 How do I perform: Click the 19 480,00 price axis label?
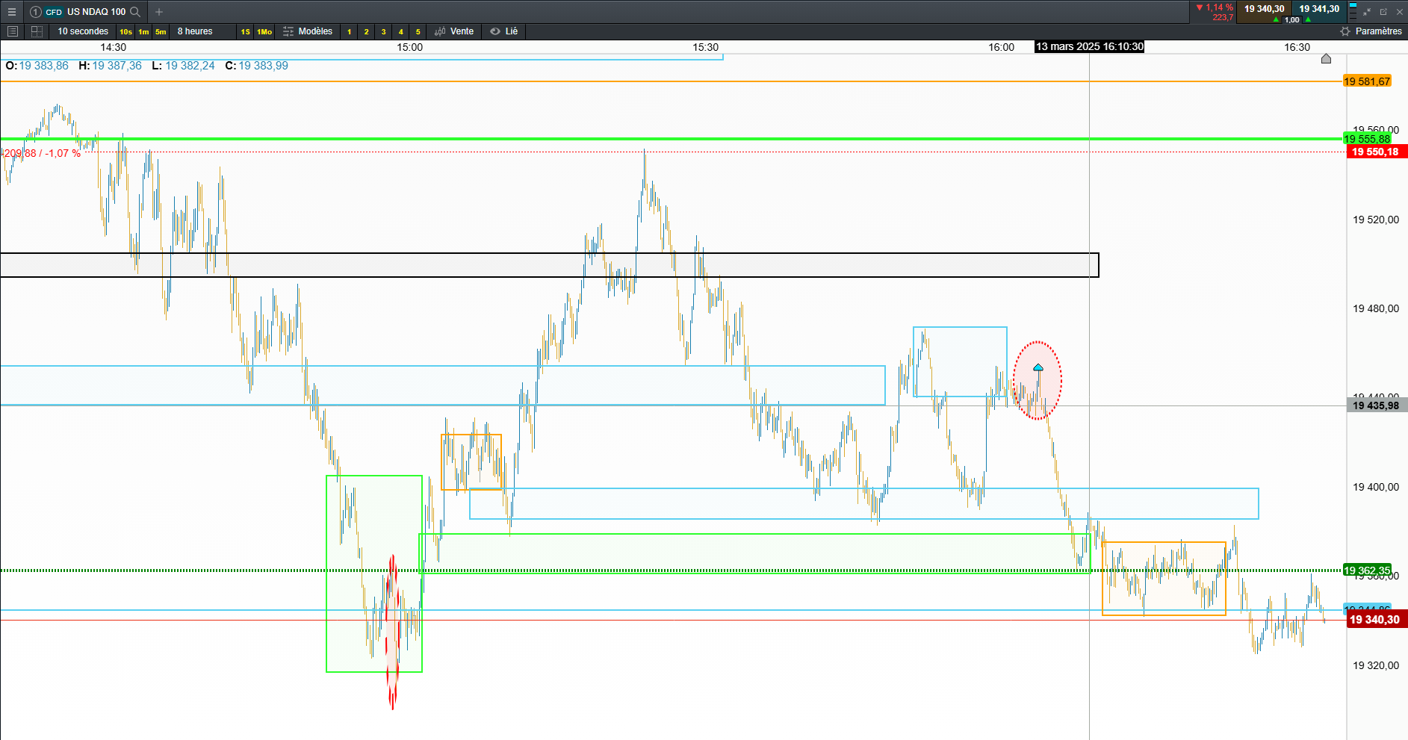point(1376,308)
